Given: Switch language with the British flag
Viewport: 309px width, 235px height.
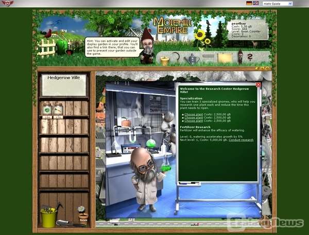Looking at the screenshot, I should tap(256, 3).
